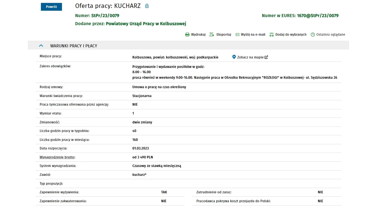The image size is (380, 212).
Task: Click Umowa o pracę na czas określony
Action: (x=159, y=87)
